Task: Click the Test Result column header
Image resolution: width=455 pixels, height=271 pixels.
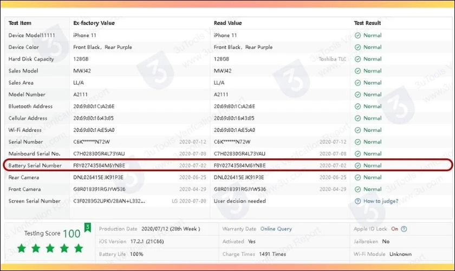Action: 367,23
